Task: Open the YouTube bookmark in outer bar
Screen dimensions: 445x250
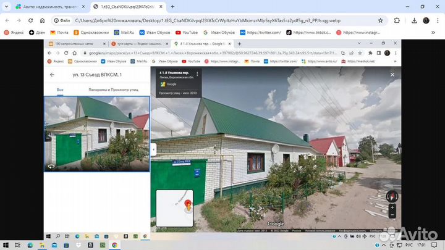Action: 187,33
